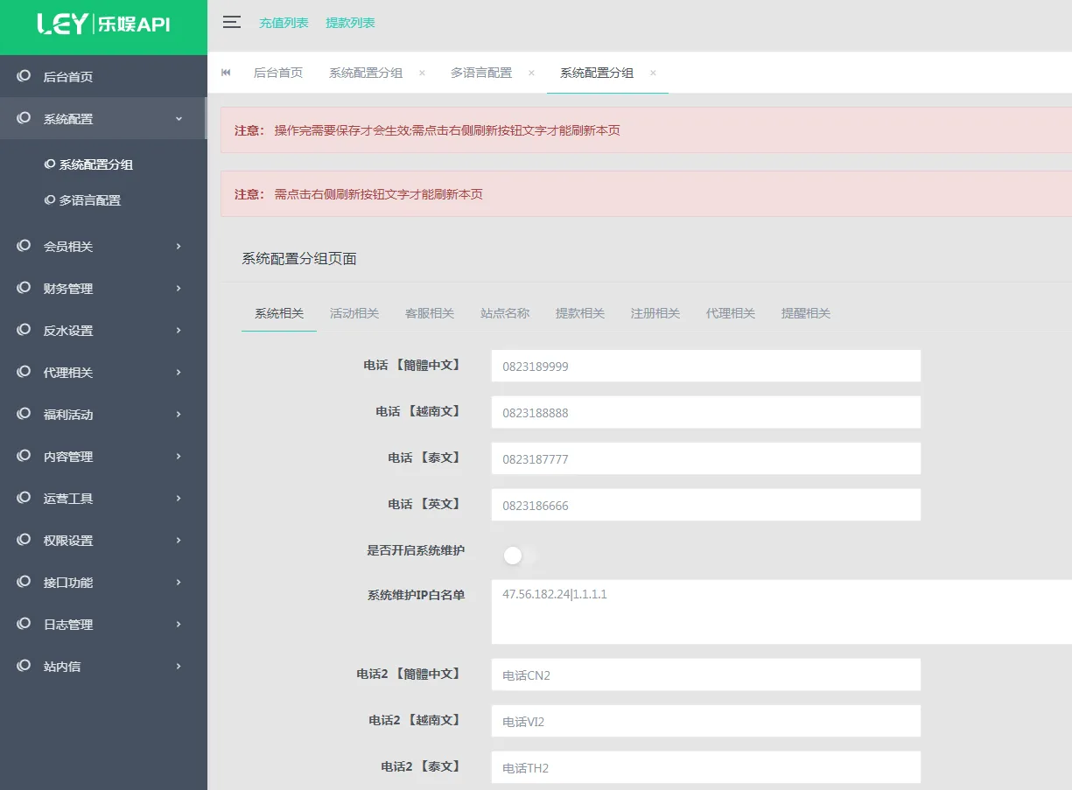Click the rewind icon left of the tab bar
This screenshot has height=790, width=1072.
tap(226, 73)
